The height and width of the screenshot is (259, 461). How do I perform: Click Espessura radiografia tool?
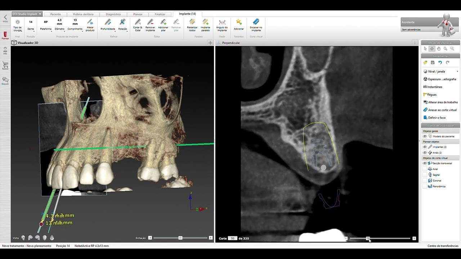[x=440, y=79]
